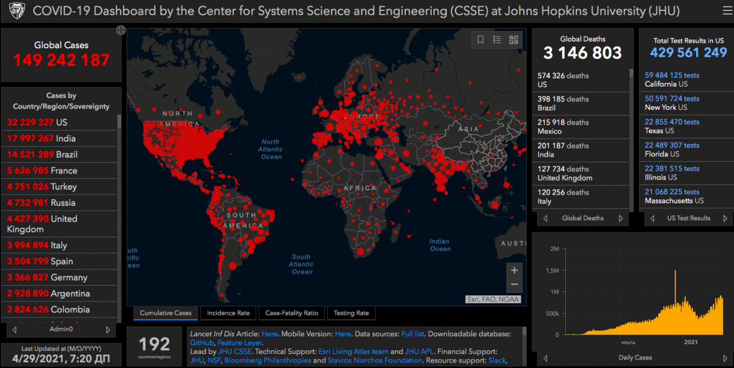Open the Feature Layer link
This screenshot has width=734, height=368.
[x=239, y=343]
